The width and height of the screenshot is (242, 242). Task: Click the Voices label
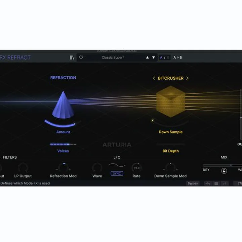point(63,151)
